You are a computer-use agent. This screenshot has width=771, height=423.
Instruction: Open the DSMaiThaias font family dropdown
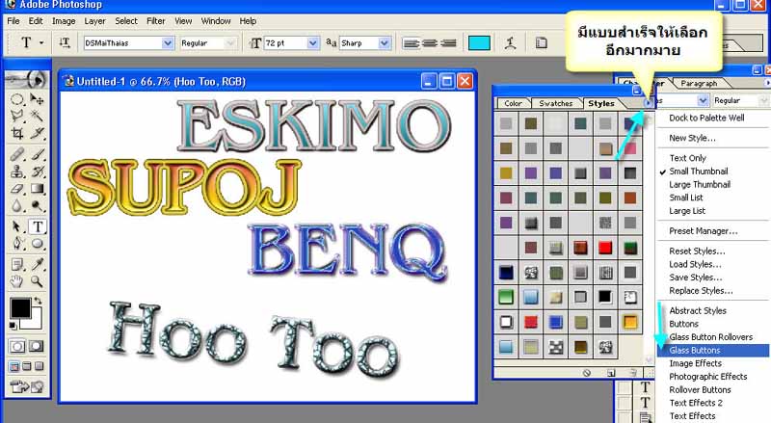point(167,43)
